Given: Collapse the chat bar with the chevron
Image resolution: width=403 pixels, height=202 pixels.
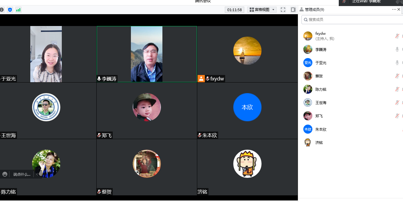Looking at the screenshot, I should click(x=37, y=174).
